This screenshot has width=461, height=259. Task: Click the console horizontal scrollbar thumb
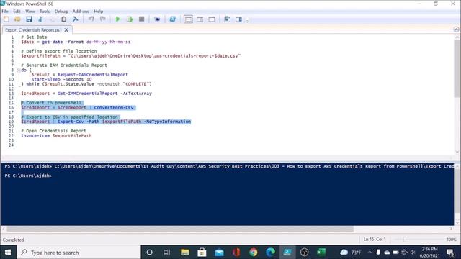point(180,229)
